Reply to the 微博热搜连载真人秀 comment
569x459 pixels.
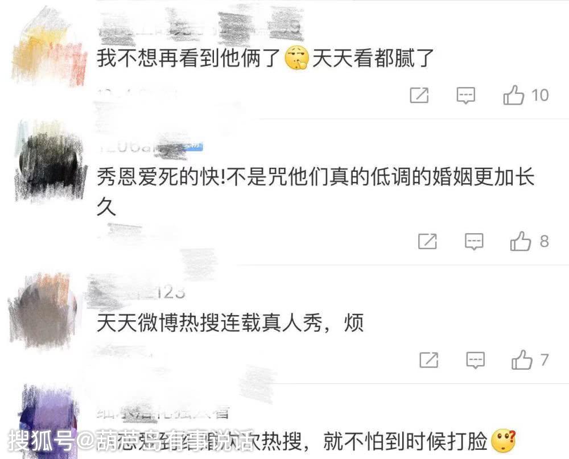(475, 359)
